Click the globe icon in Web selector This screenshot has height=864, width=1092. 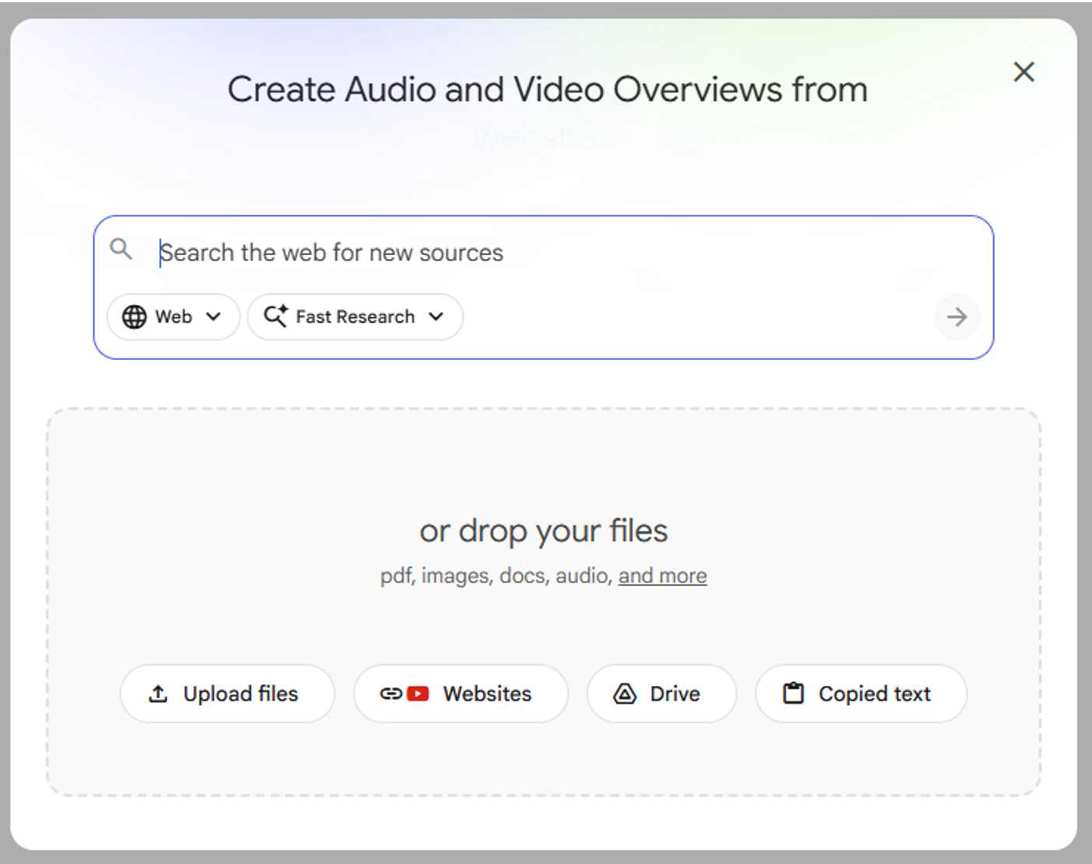[x=134, y=317]
